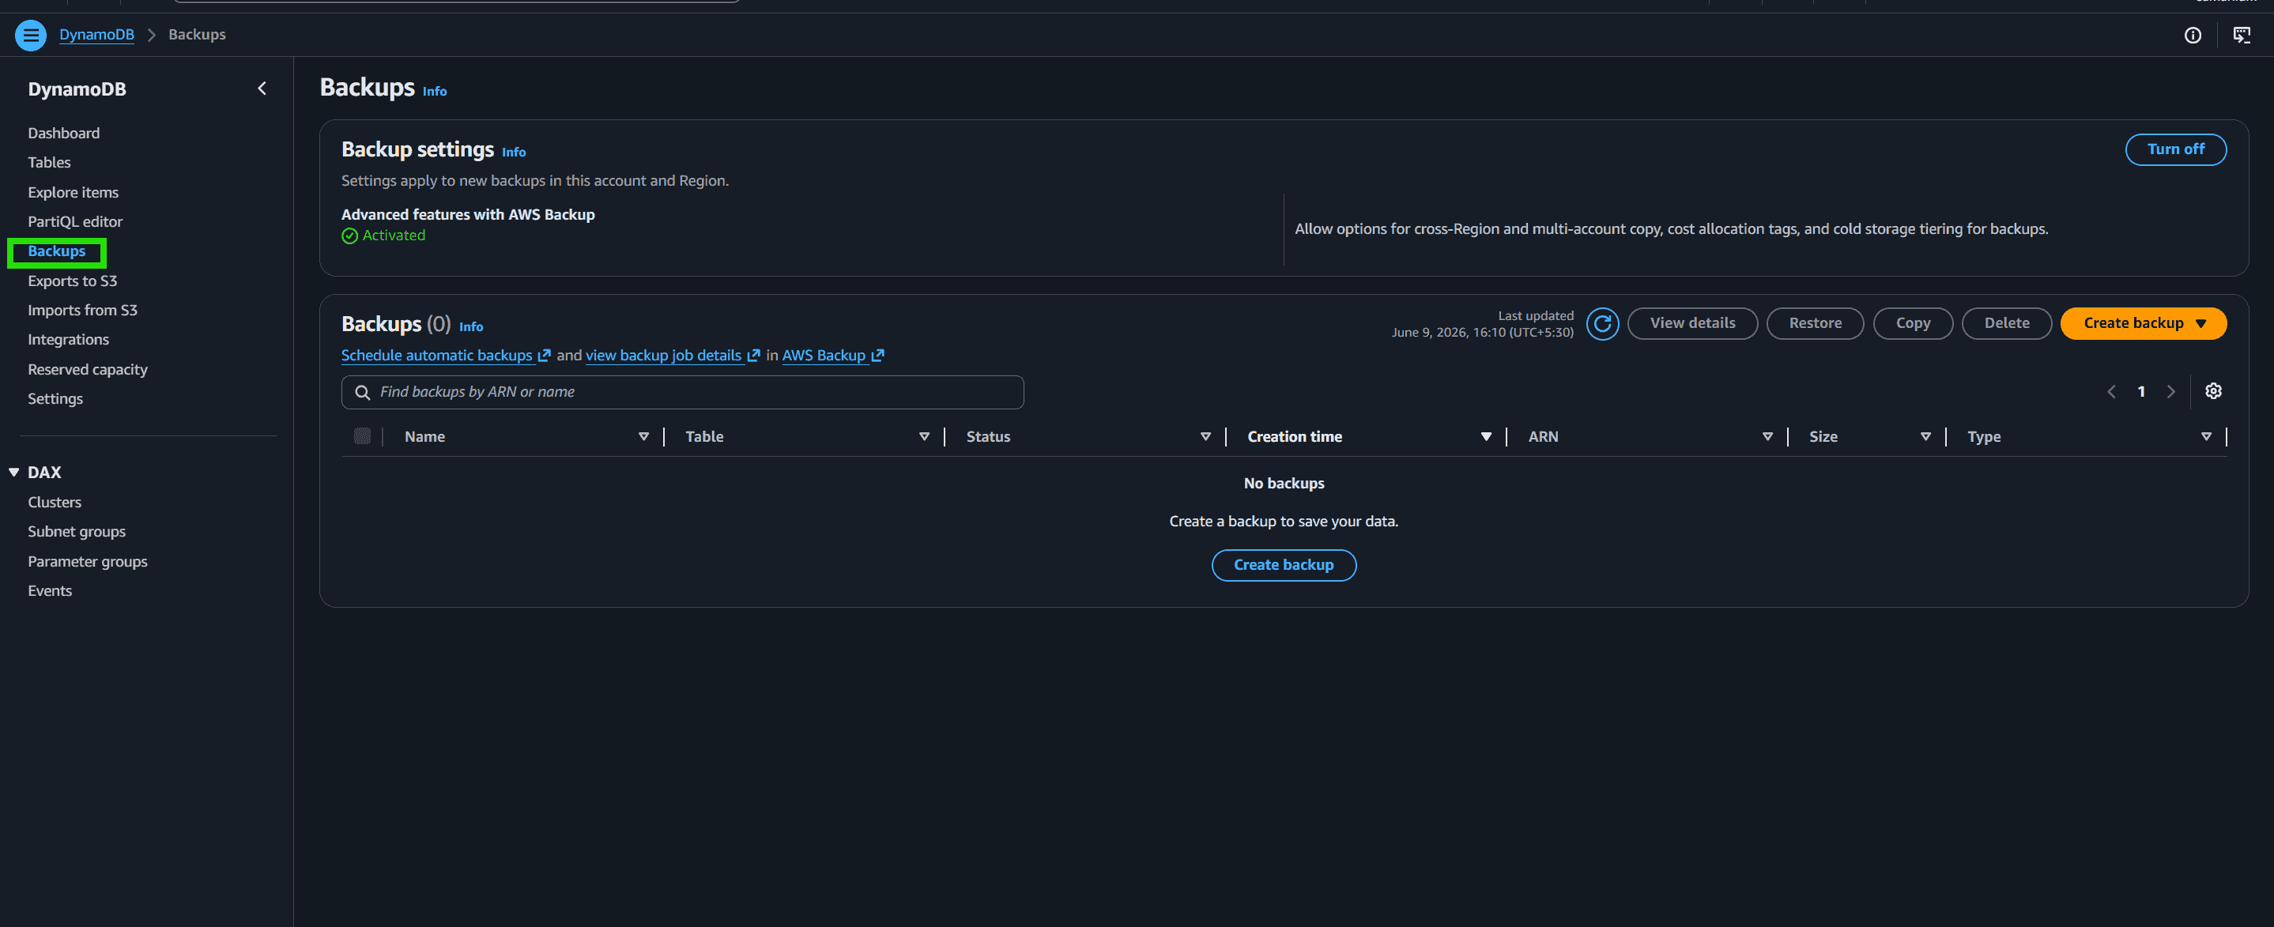The width and height of the screenshot is (2274, 927).
Task: Select Backups in the sidebar
Action: point(56,251)
